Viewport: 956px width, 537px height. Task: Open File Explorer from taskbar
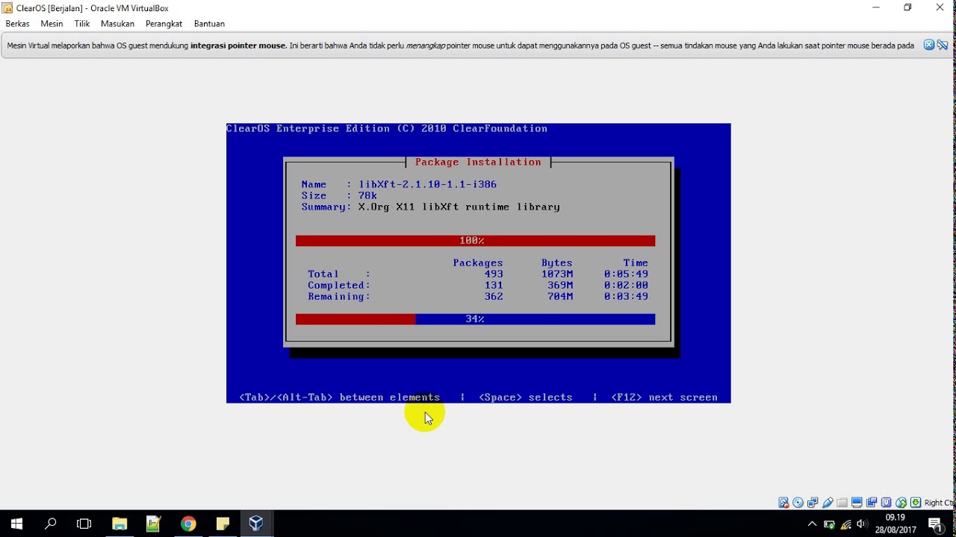click(x=119, y=524)
